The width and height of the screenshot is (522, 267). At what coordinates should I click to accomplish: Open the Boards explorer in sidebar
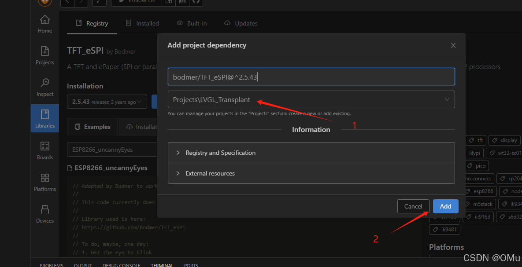pos(44,150)
